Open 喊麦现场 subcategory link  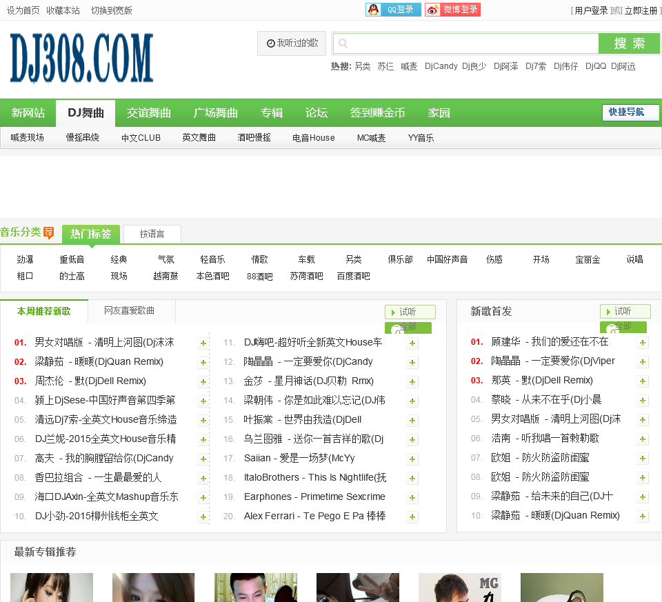point(27,138)
